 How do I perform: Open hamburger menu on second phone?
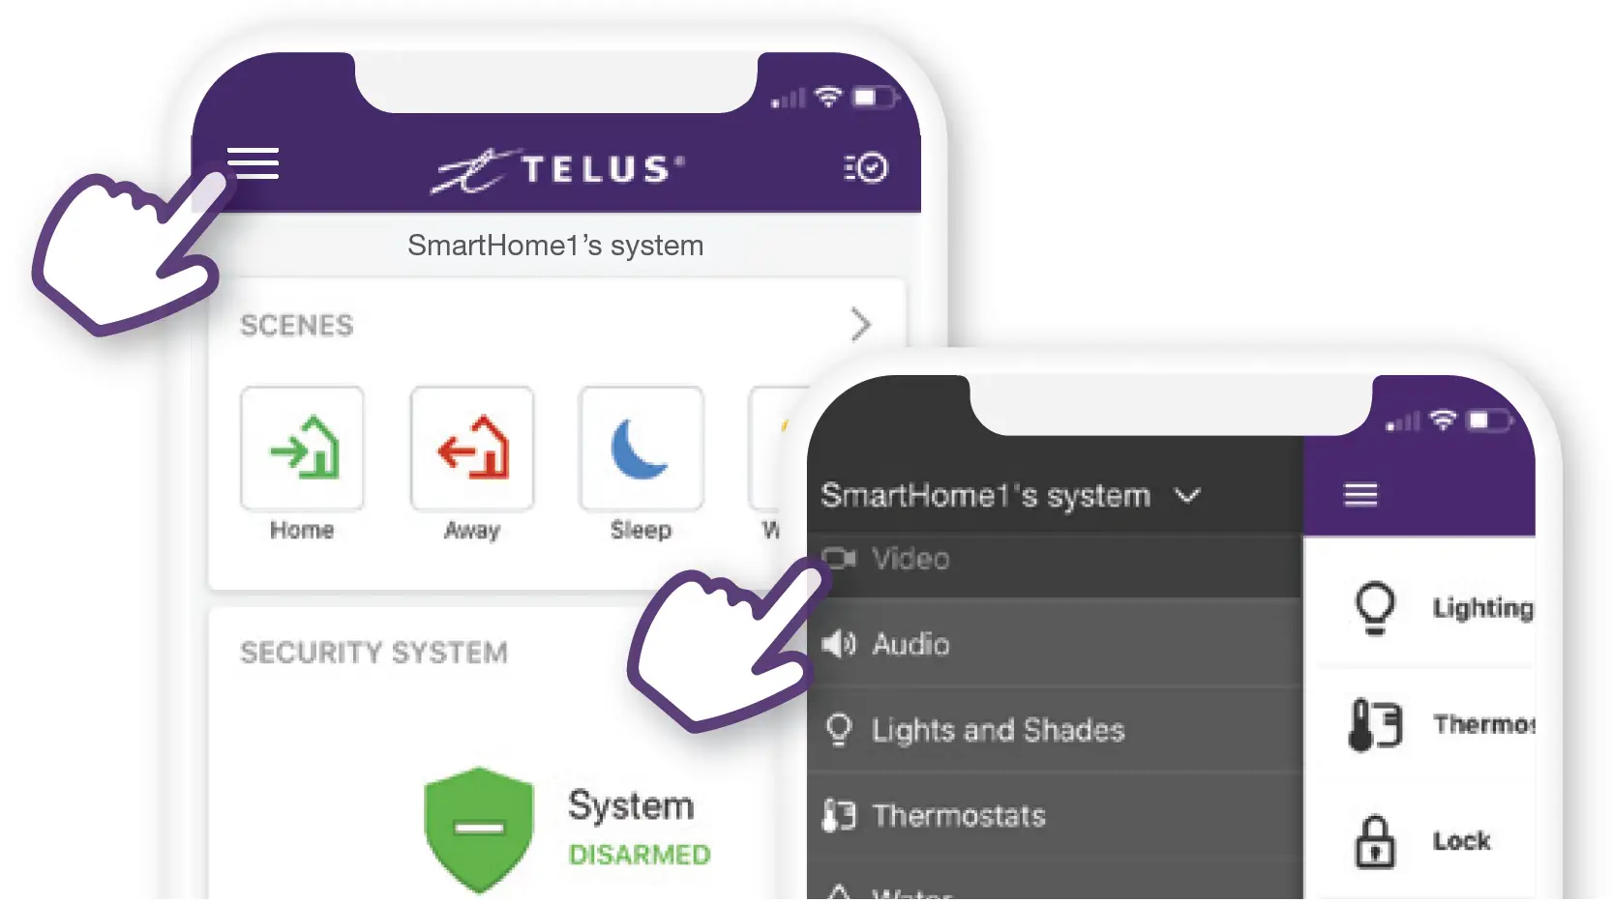(x=1360, y=495)
